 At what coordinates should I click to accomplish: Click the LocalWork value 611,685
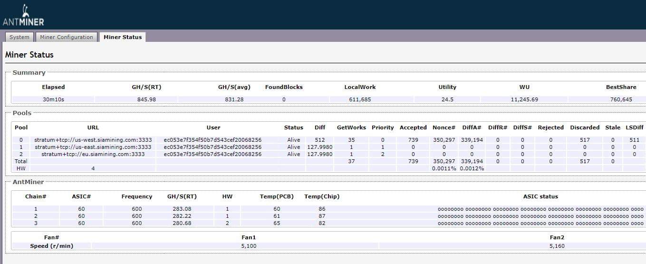[x=360, y=99]
